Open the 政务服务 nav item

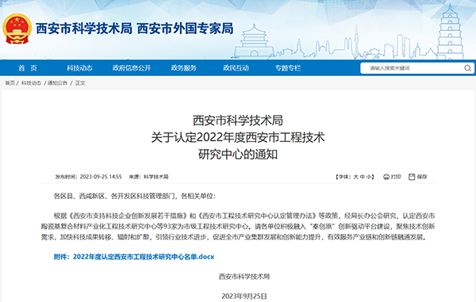[184, 68]
